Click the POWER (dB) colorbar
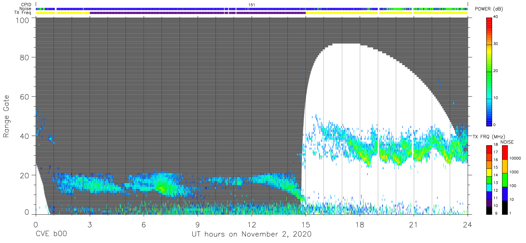The width and height of the screenshot is (526, 243). [x=489, y=71]
